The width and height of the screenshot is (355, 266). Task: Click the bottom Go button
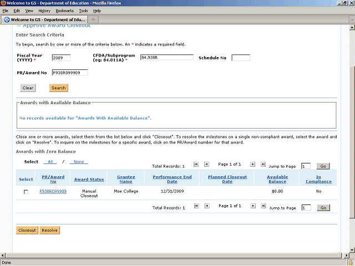[323, 208]
